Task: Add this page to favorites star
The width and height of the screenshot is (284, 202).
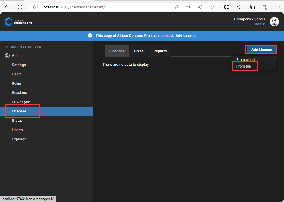Action: 211,7
